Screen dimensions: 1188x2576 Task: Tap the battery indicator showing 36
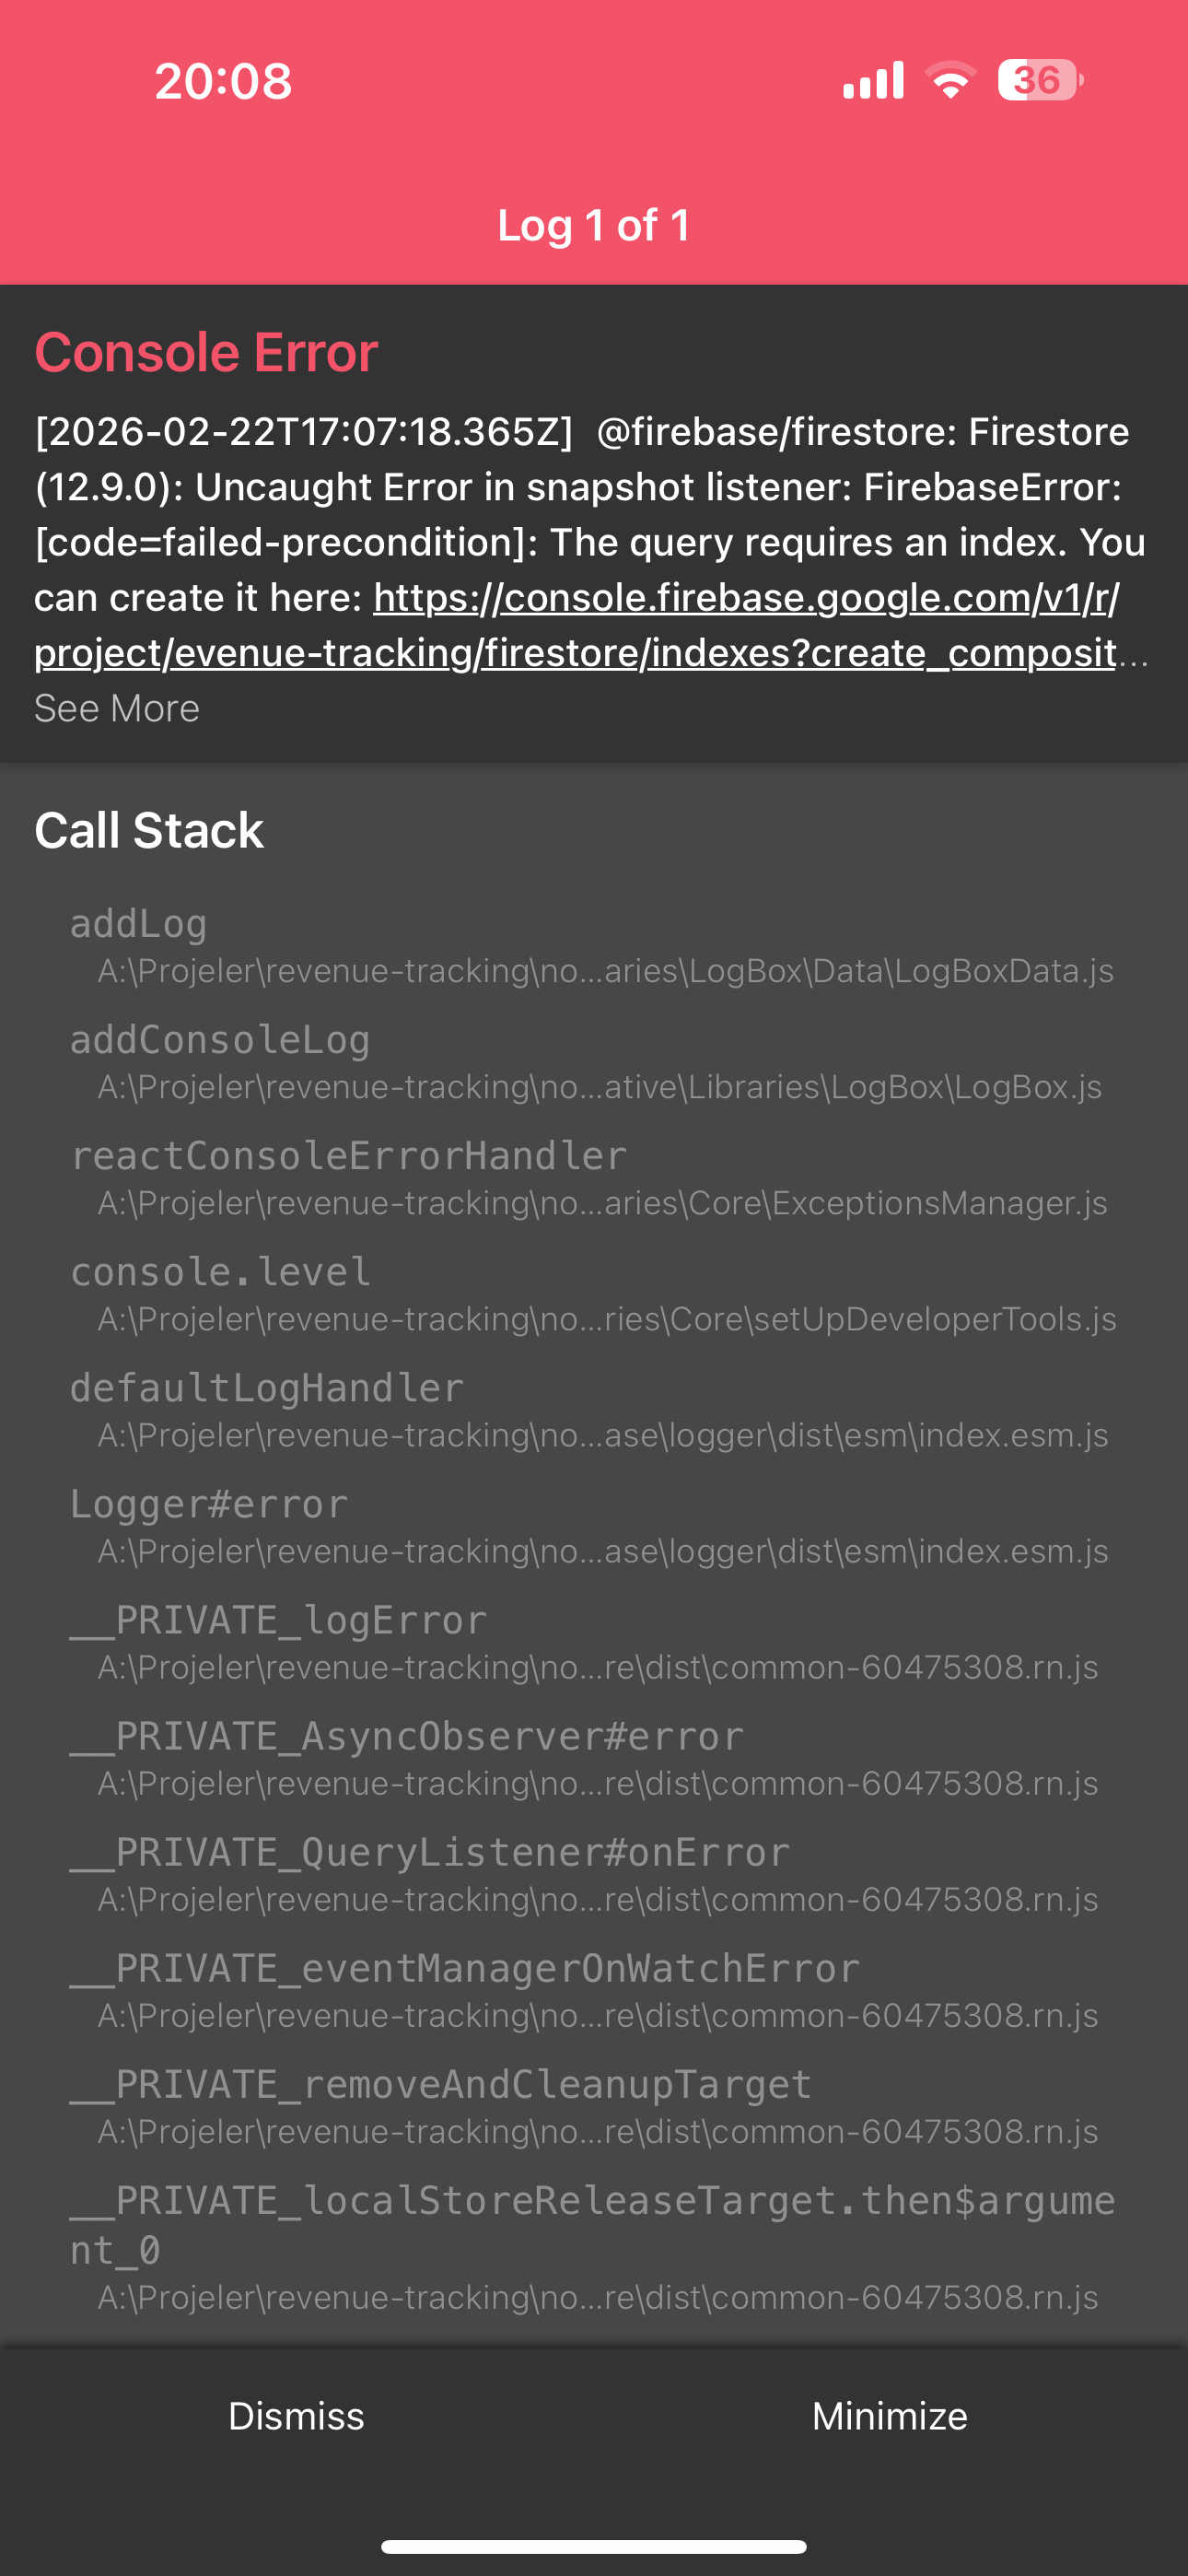(x=1040, y=80)
